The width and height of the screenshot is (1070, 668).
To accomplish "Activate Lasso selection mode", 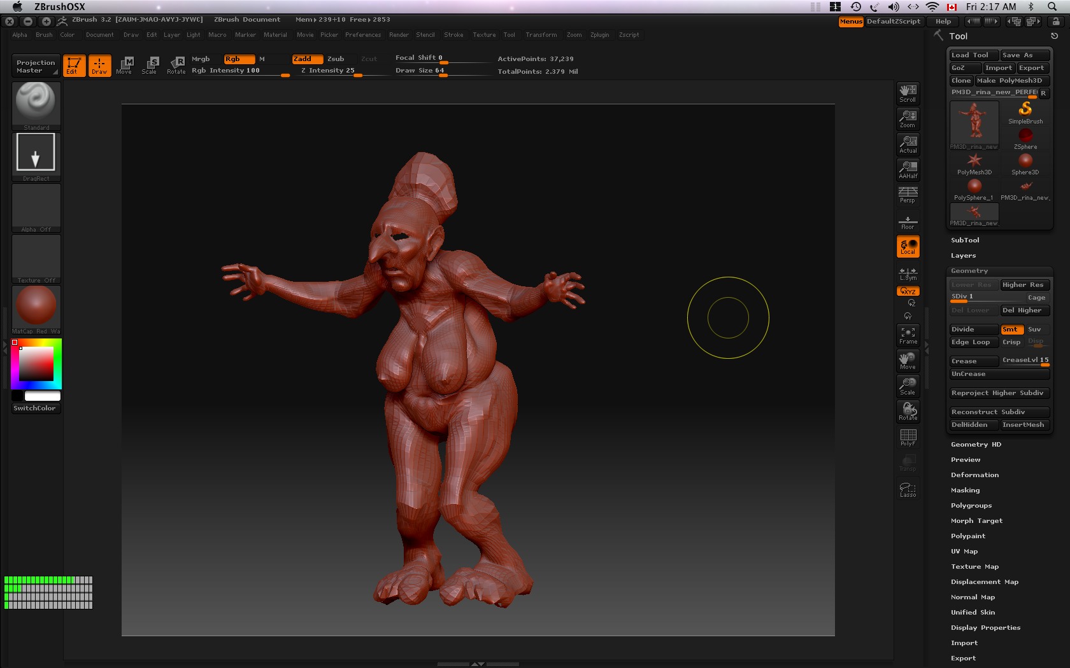I will click(x=908, y=489).
